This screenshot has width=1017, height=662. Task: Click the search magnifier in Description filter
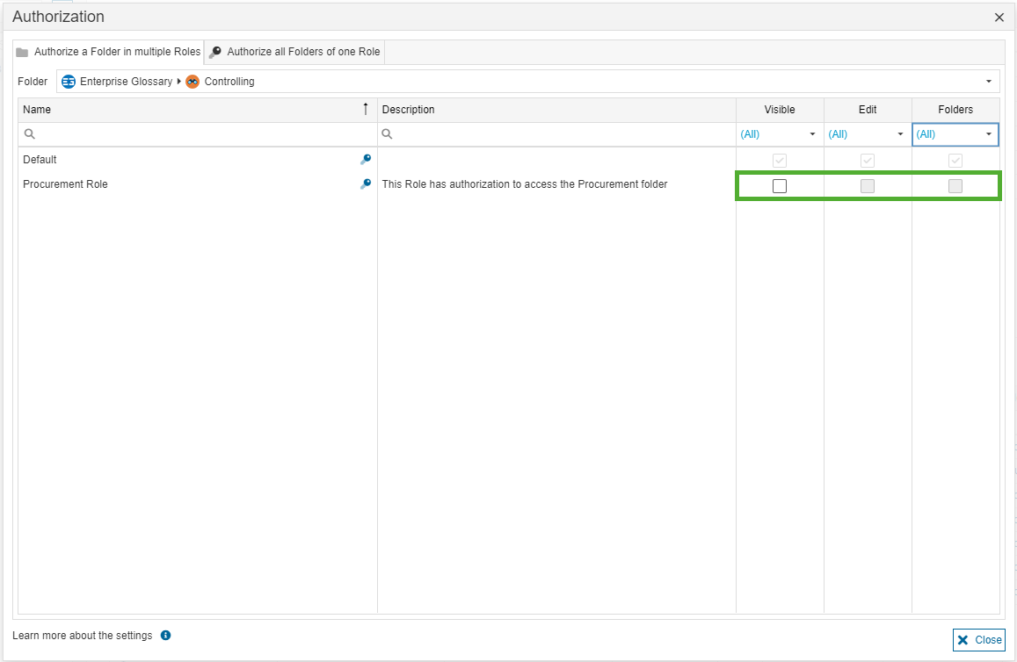(388, 134)
